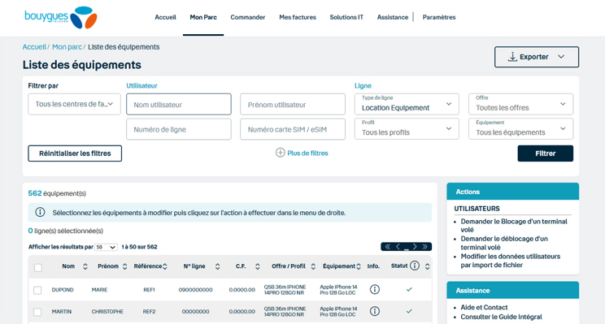
Task: Click Plus de filtres link
Action: pyautogui.click(x=302, y=153)
